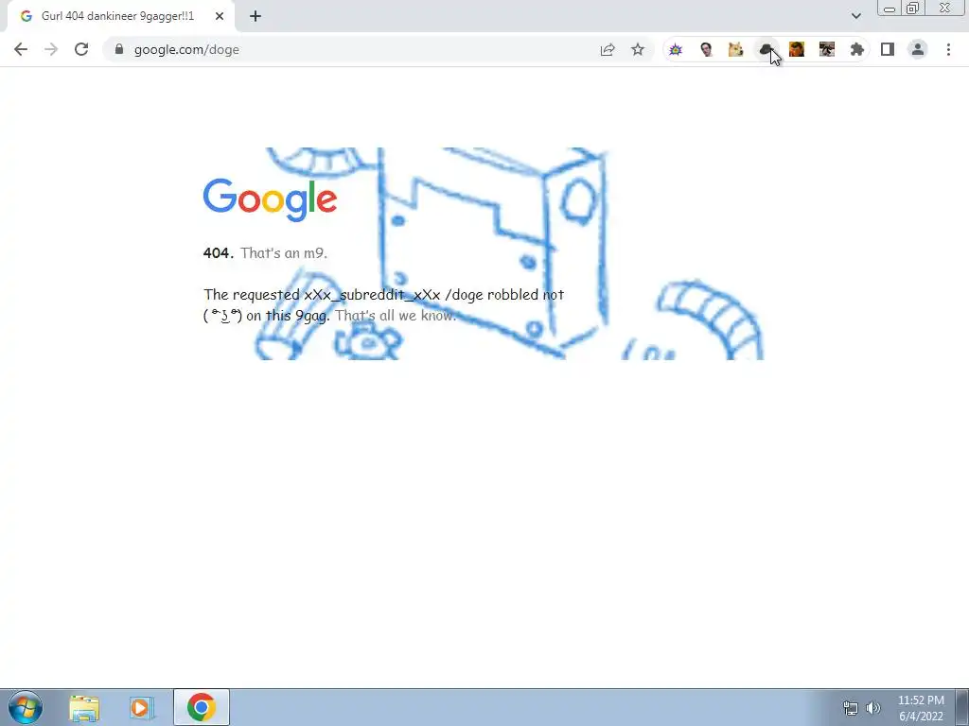Image resolution: width=969 pixels, height=726 pixels.
Task: Click 'That's all we know.' text
Action: [396, 316]
